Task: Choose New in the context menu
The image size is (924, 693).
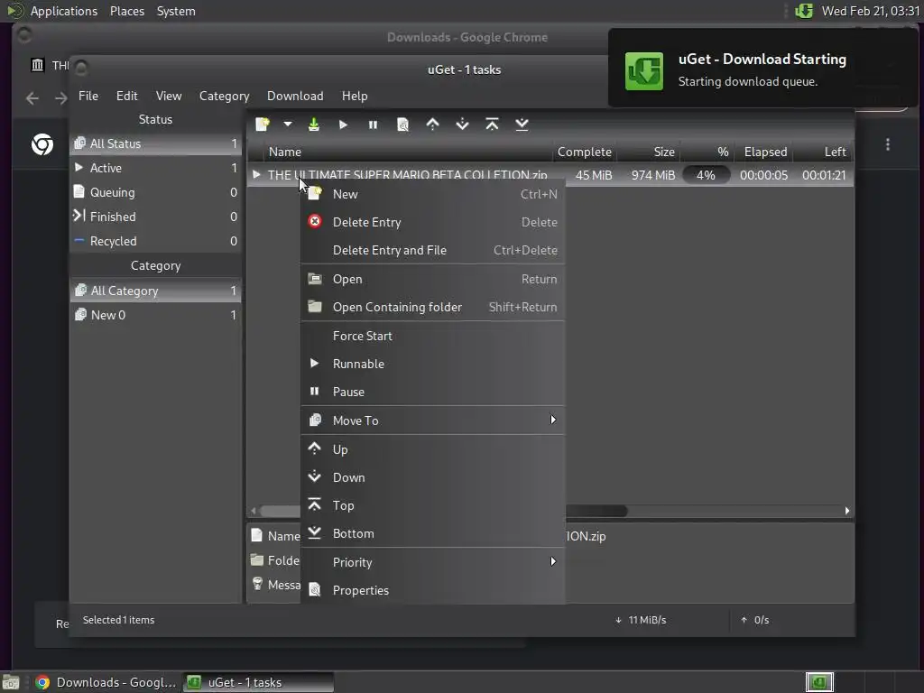Action: point(432,194)
